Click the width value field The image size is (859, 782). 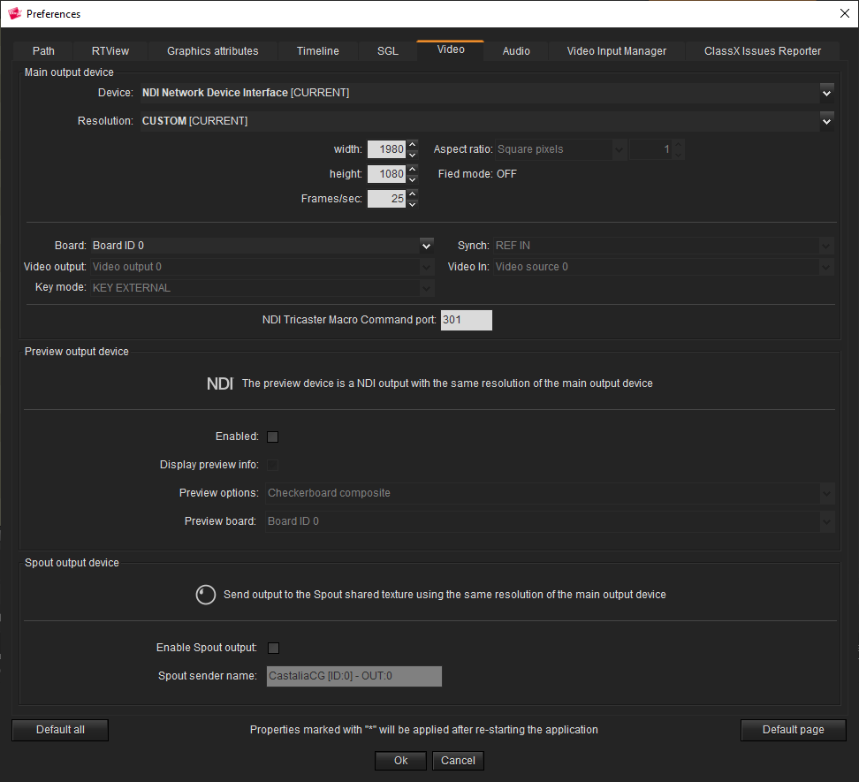coord(386,149)
